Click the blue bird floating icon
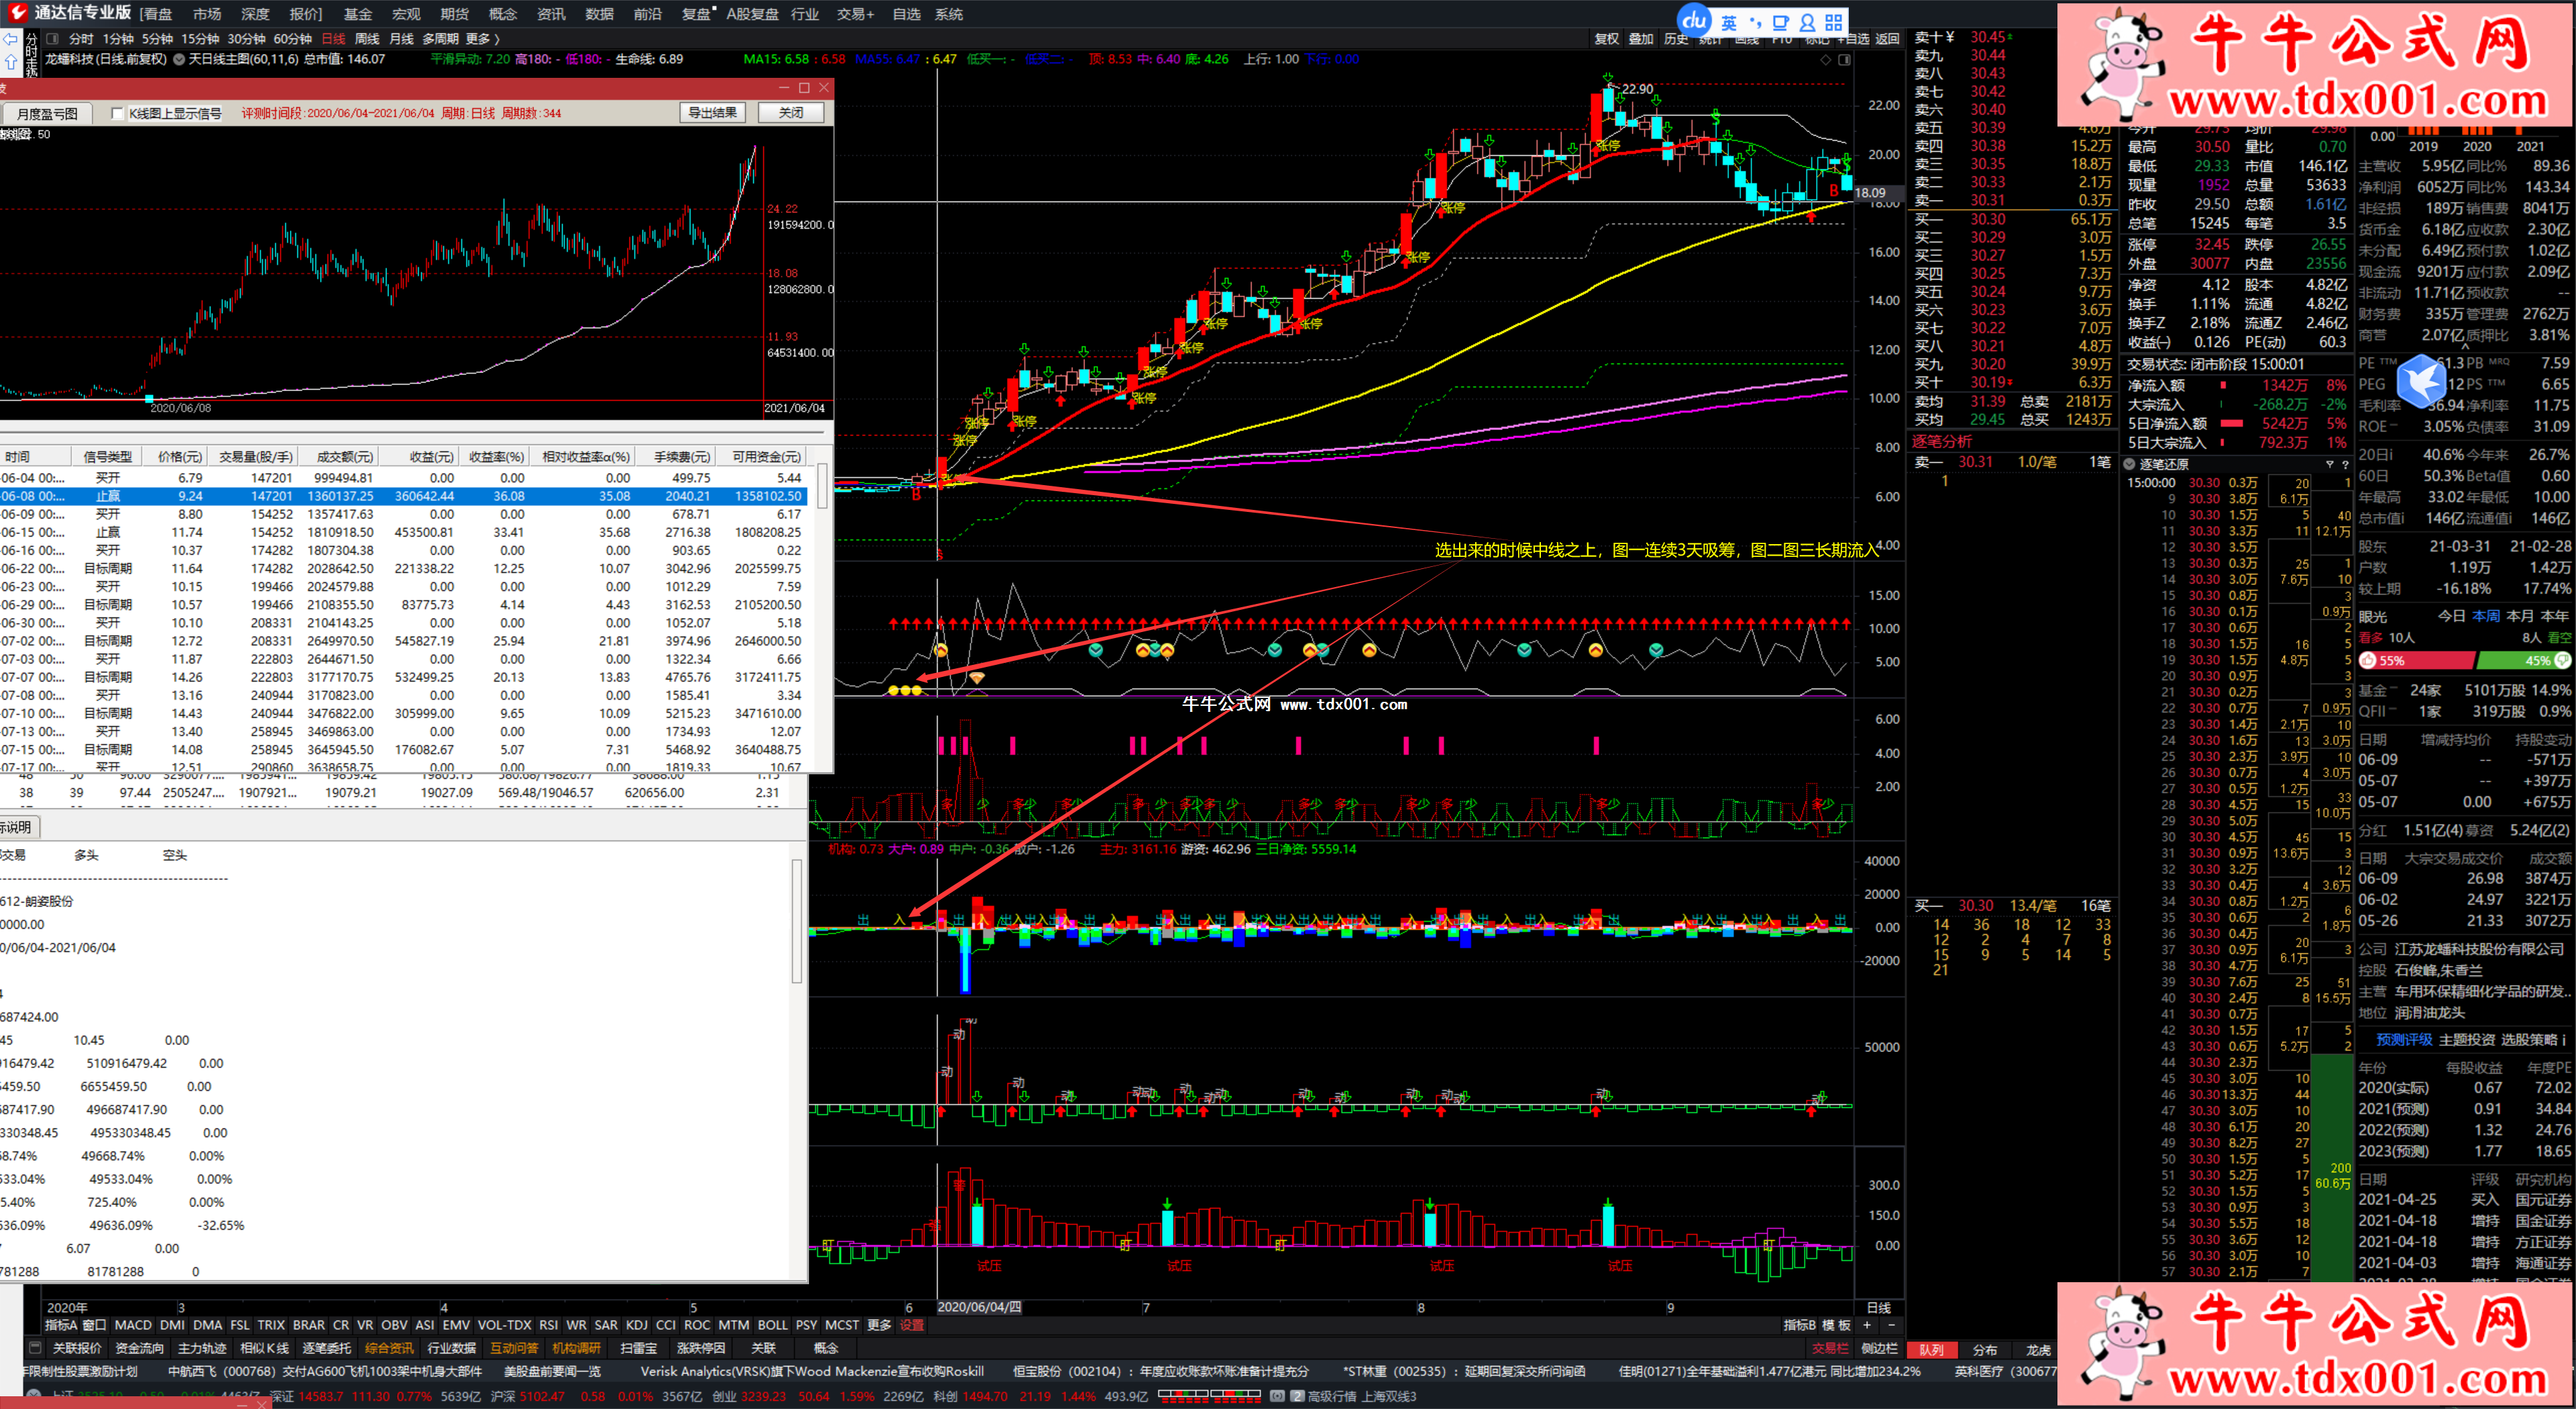Screen dimensions: 2576x1409 coord(2422,381)
